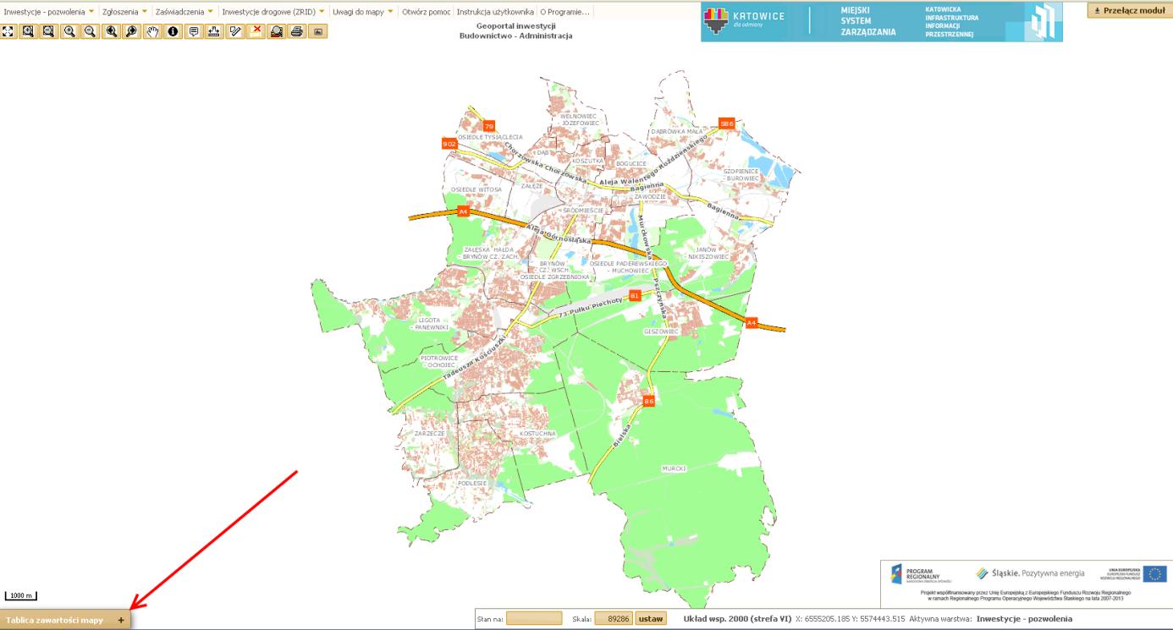Screen dimensions: 1173x630
Task: Expand the Tablica zawartości mapy panel
Action: click(65, 620)
